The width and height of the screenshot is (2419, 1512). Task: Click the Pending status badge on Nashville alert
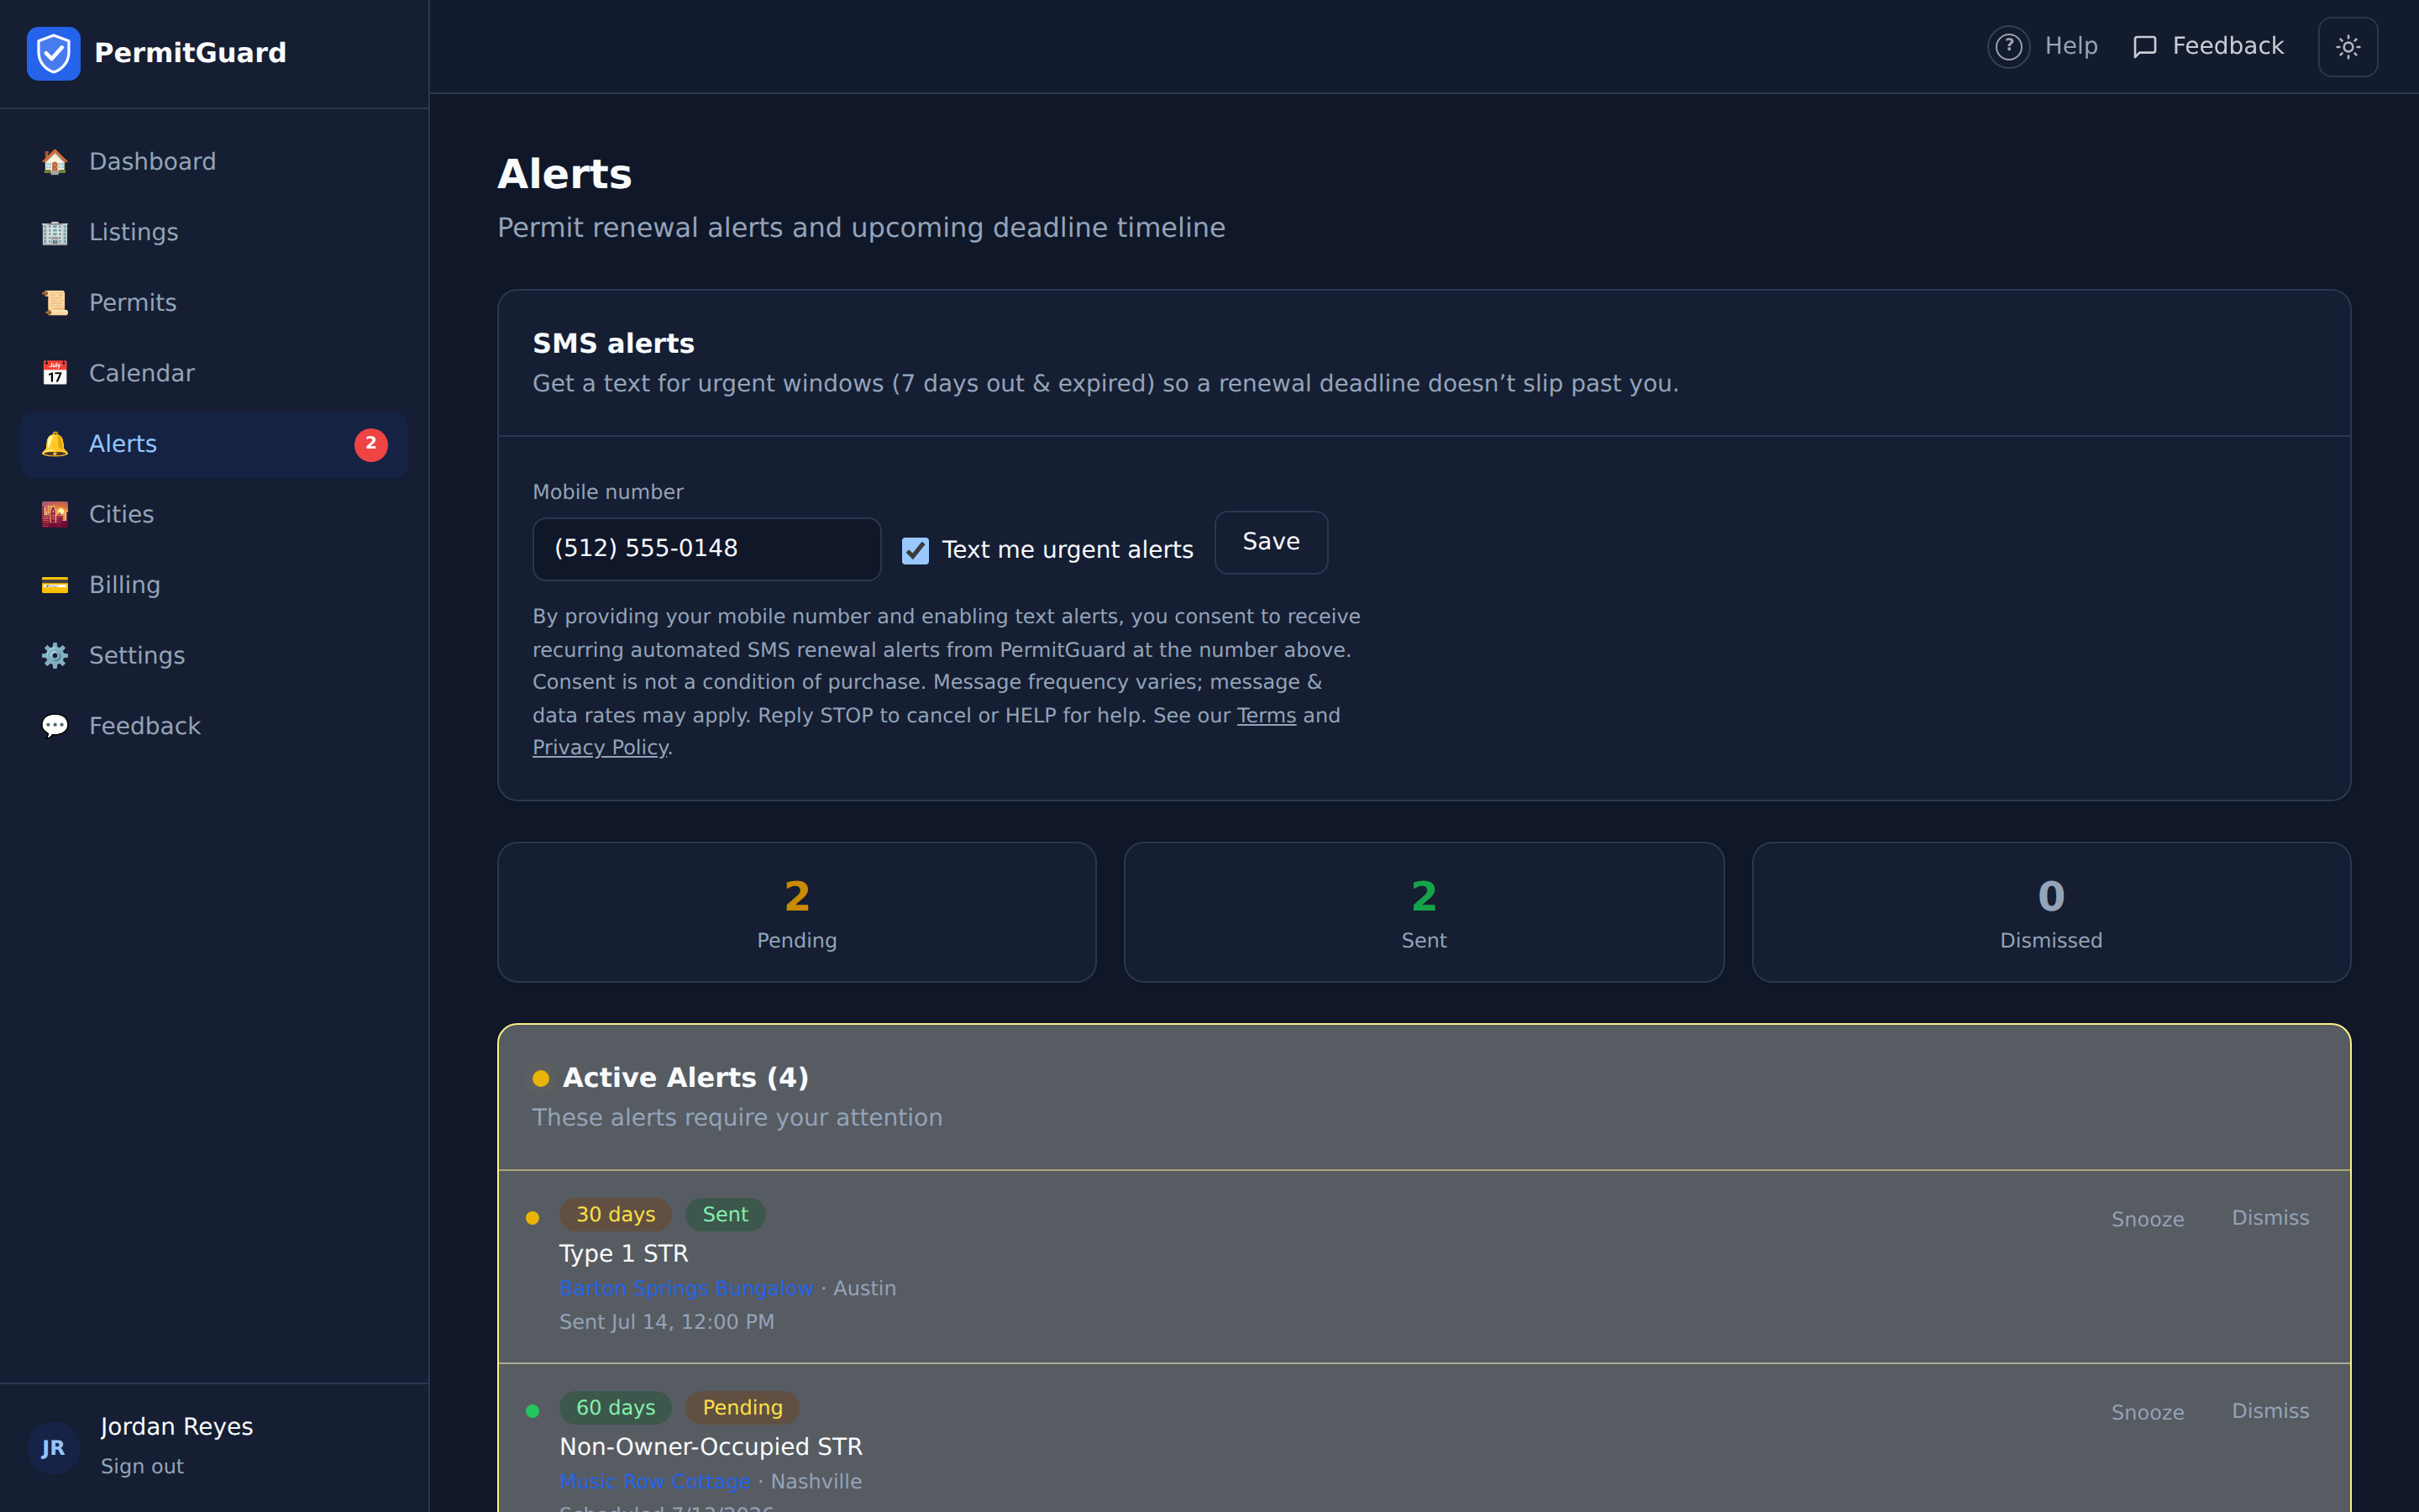tap(742, 1408)
